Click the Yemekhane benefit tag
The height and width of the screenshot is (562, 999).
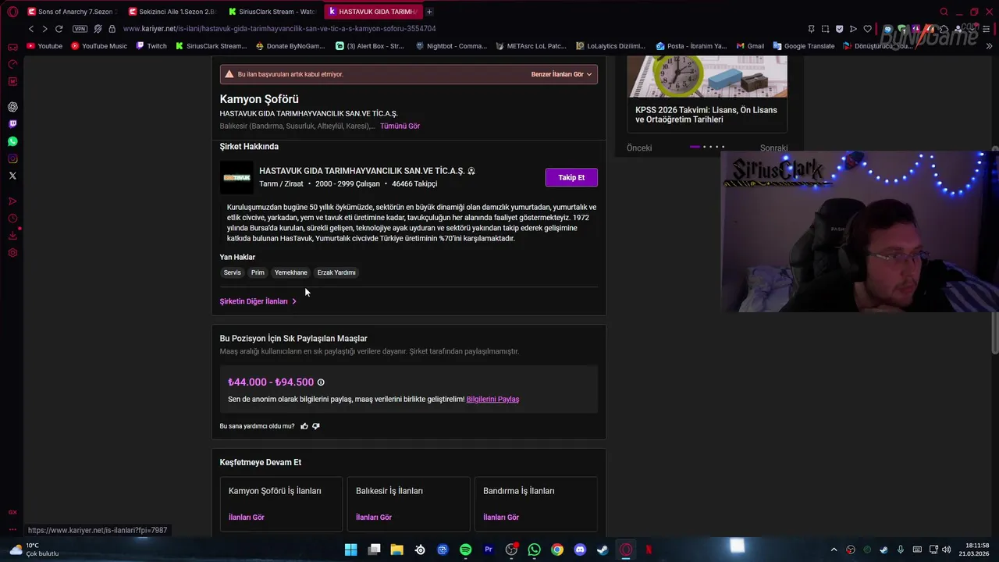pos(290,272)
